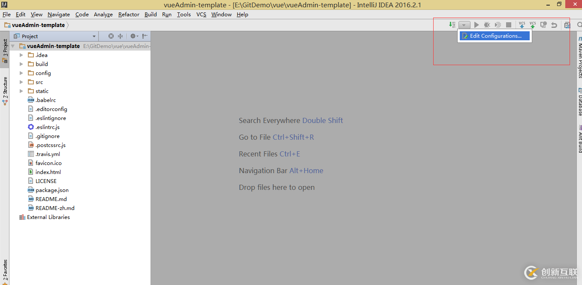
Task: Select README.md file
Action: (x=47, y=199)
